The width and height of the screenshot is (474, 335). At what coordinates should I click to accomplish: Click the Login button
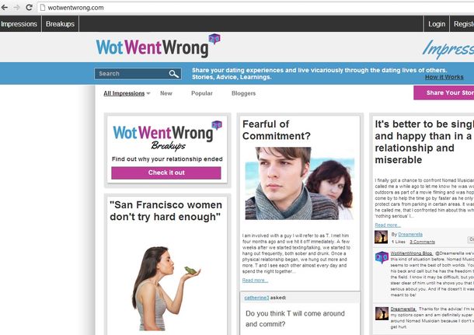click(x=437, y=24)
